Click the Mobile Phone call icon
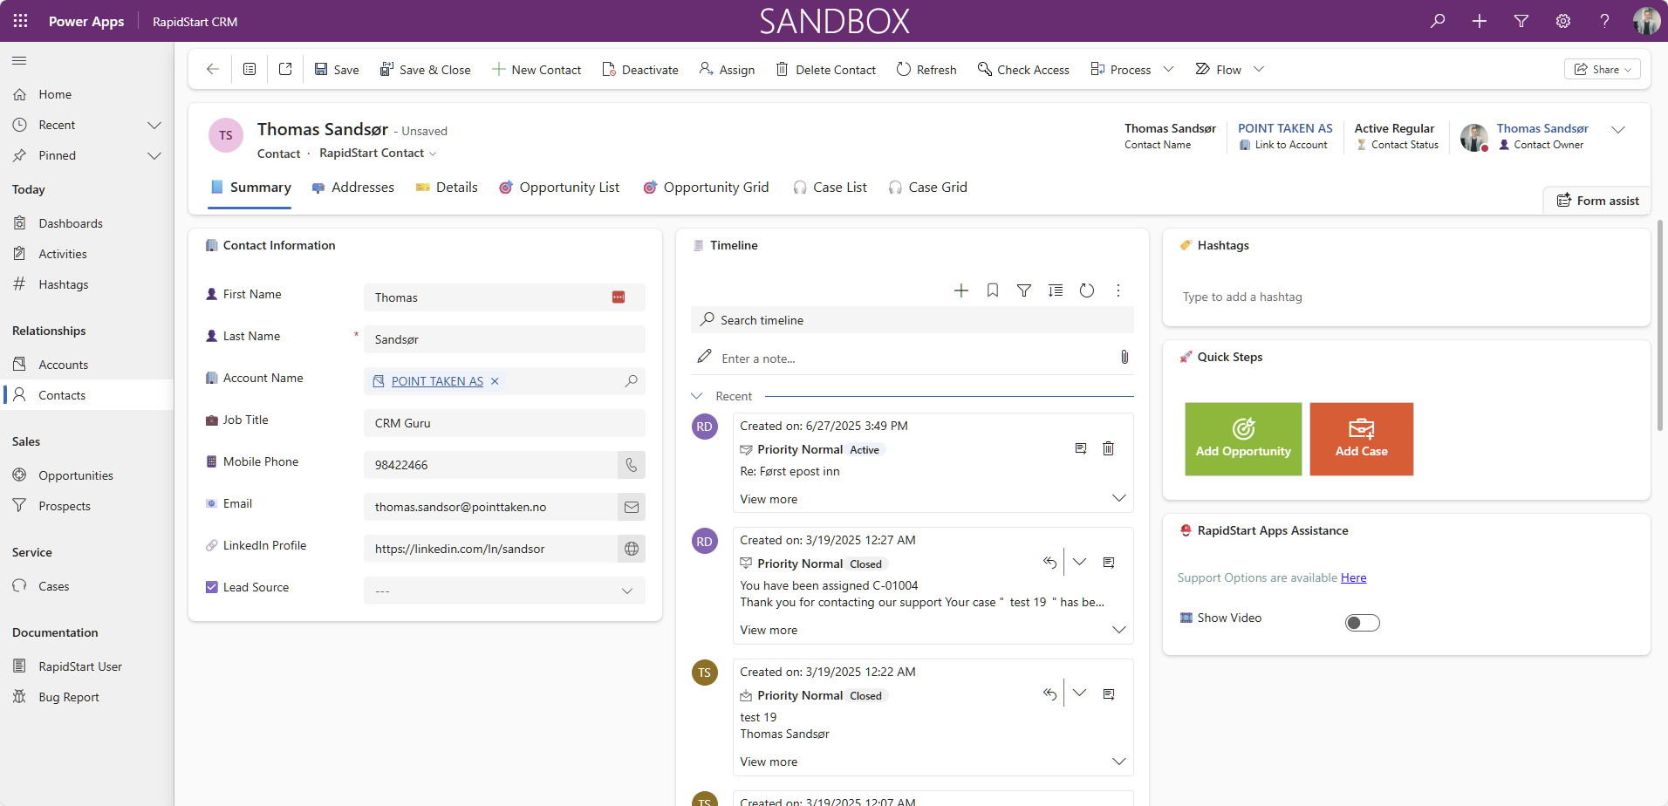Screen dimensions: 1668x806 [x=632, y=465]
